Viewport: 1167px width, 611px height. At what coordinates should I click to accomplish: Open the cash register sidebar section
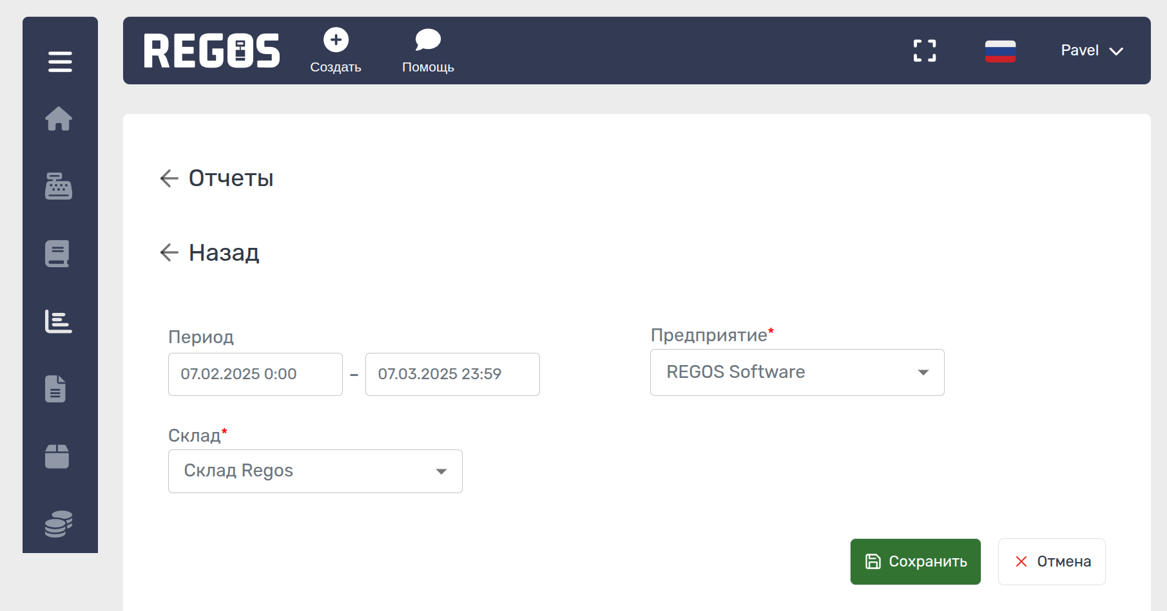[x=59, y=186]
